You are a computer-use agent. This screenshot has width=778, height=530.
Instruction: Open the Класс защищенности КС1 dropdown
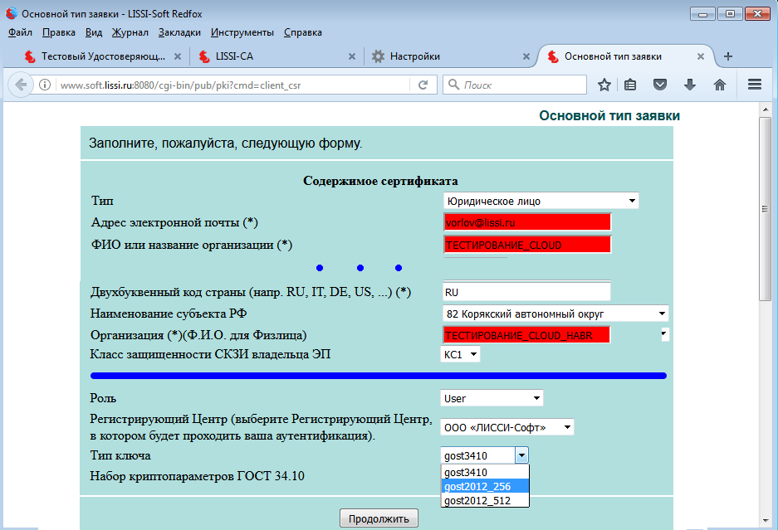coord(460,354)
